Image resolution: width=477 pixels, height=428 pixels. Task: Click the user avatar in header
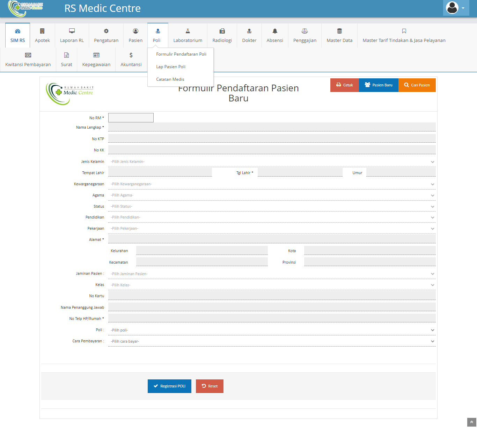point(452,8)
